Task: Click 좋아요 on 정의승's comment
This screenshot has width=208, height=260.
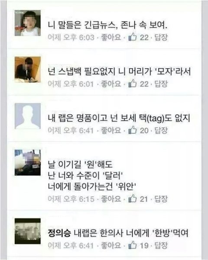Action: (x=111, y=245)
